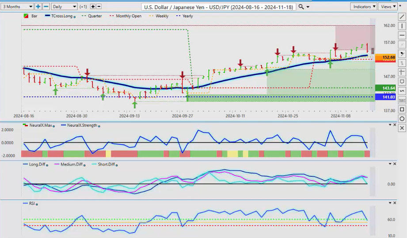The height and width of the screenshot is (238, 407).
Task: Select the comment callout tool
Action: click(x=402, y=82)
